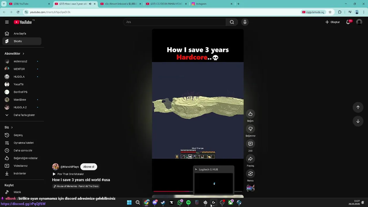Click inside the Ara search field
Image resolution: width=368 pixels, height=207 pixels.
coord(175,22)
